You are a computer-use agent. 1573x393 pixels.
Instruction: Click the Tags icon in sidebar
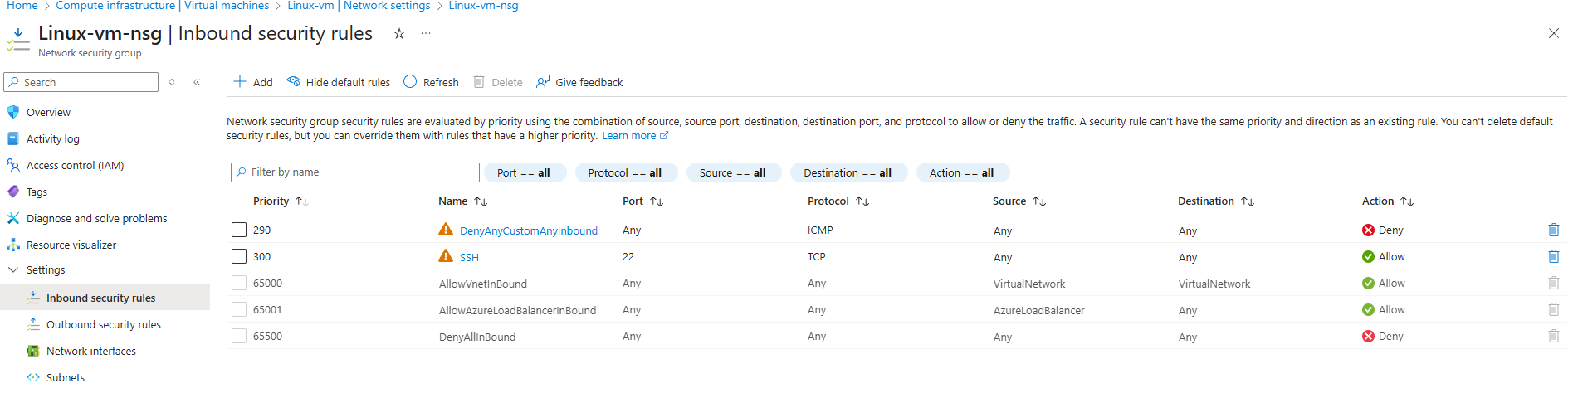click(x=12, y=192)
